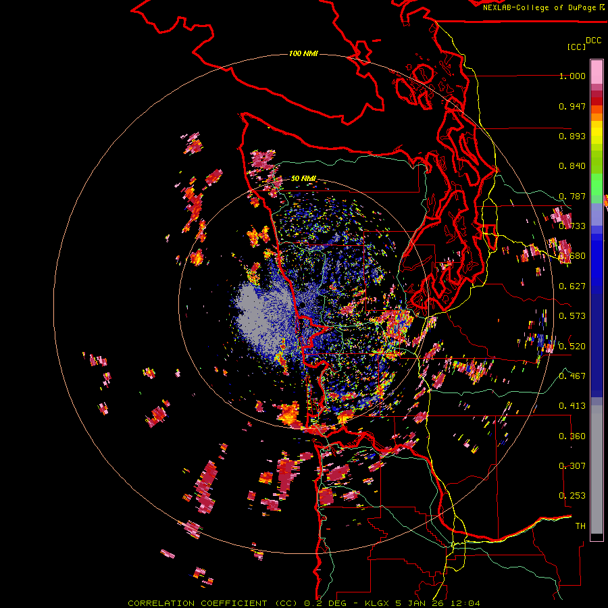
Task: Click the 0.947 color scale value
Action: click(572, 106)
